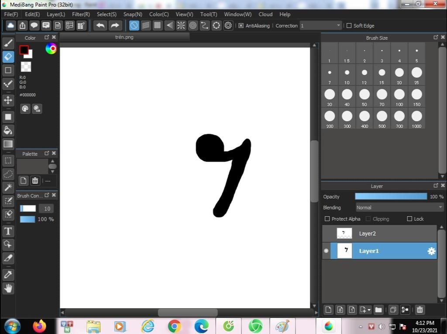The height and width of the screenshot is (334, 447).
Task: Select the Hand tool
Action: (8, 288)
